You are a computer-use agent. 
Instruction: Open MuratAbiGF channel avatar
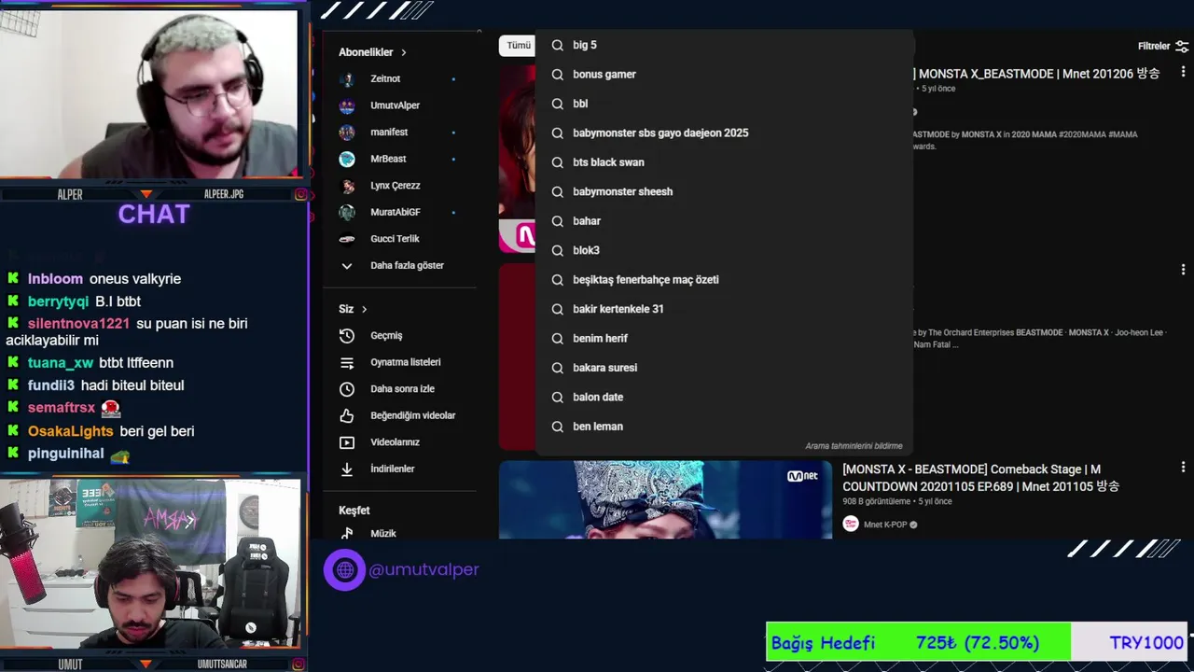(347, 213)
